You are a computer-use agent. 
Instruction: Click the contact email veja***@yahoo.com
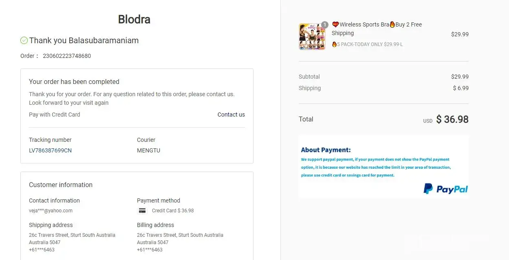(51, 211)
